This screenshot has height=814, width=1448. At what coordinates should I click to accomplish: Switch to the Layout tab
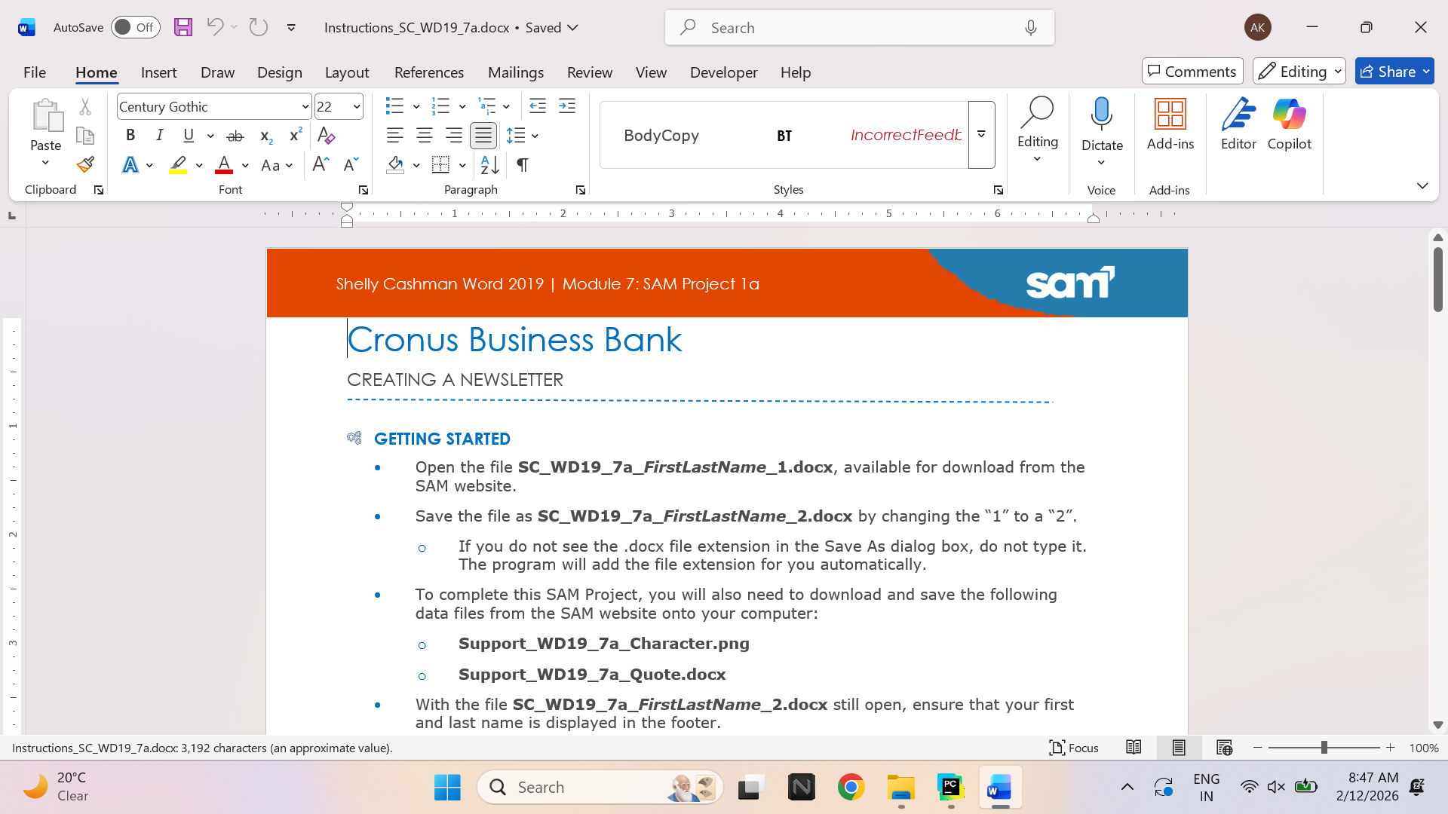pyautogui.click(x=347, y=72)
